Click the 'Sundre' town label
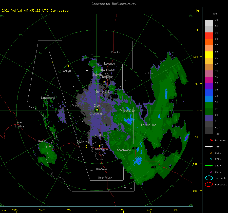 [77, 105]
